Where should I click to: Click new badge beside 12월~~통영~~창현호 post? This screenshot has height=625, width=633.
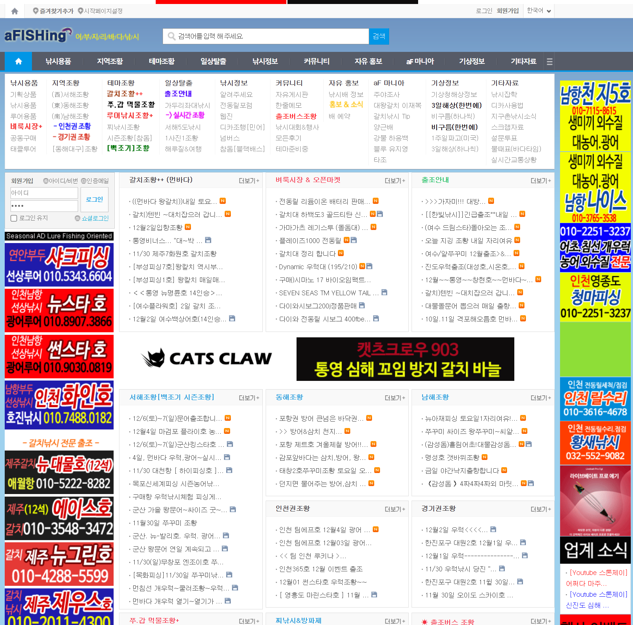(x=538, y=279)
